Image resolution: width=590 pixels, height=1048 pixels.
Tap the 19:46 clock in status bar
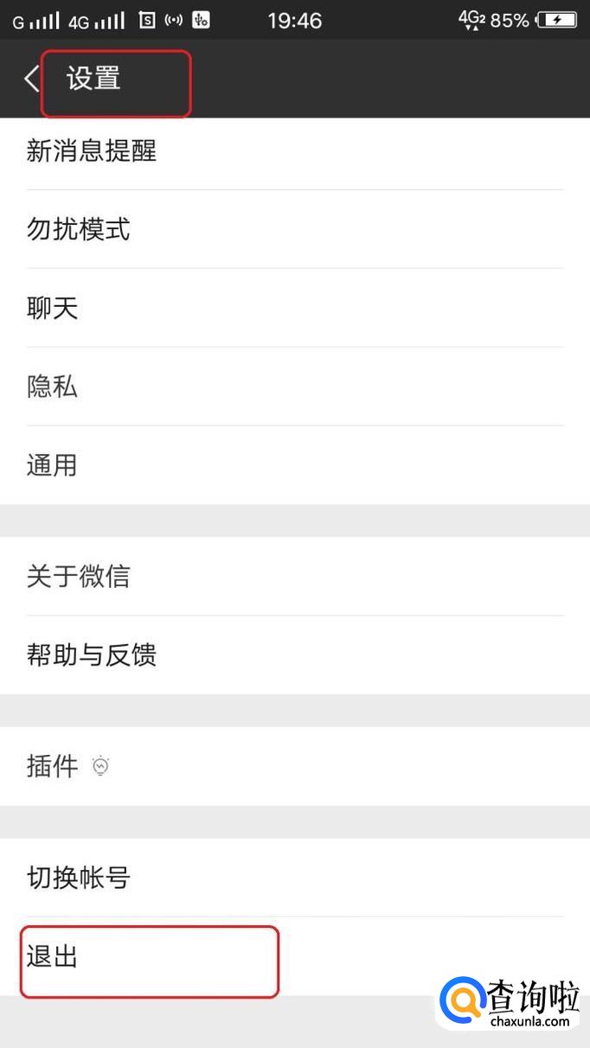pos(295,21)
